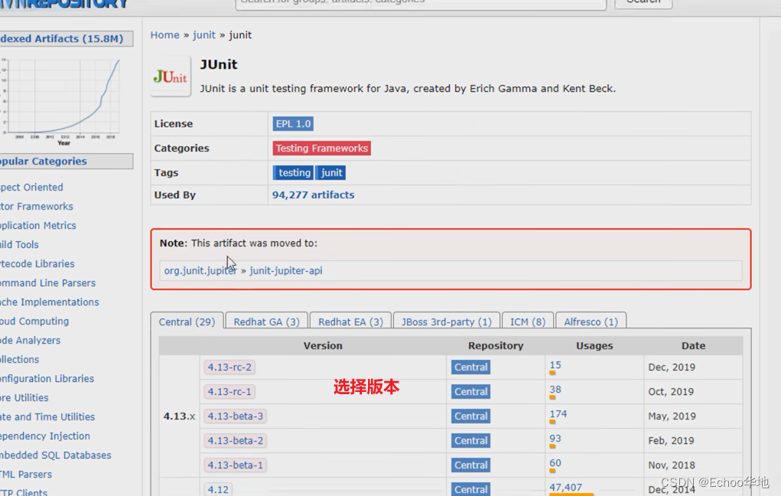
Task: Open the Testing Frameworks category badge
Action: (322, 148)
